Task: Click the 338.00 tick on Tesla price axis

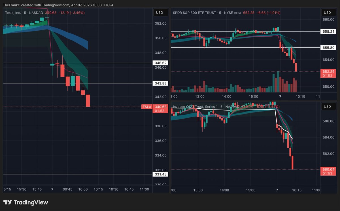Action: click(x=160, y=126)
